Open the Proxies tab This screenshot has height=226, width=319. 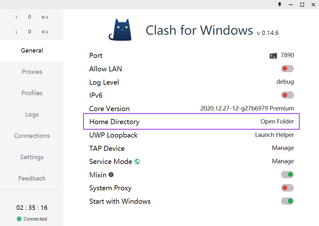pos(32,72)
